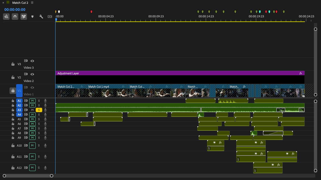Unmute track A1

click(x=32, y=101)
